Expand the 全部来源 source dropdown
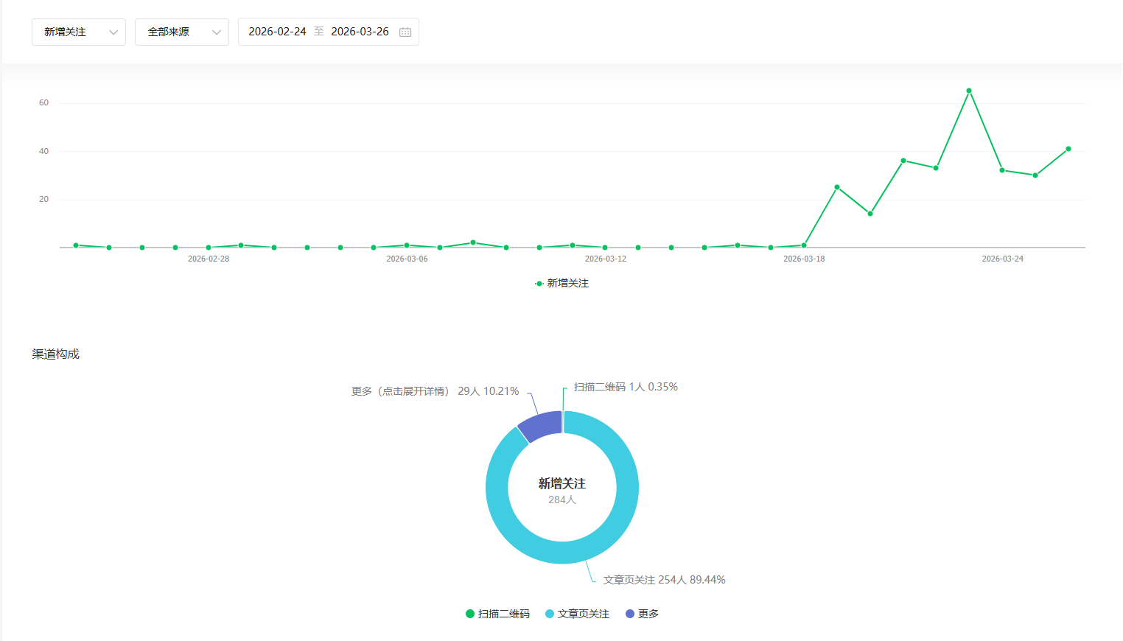The width and height of the screenshot is (1123, 641). coord(181,32)
